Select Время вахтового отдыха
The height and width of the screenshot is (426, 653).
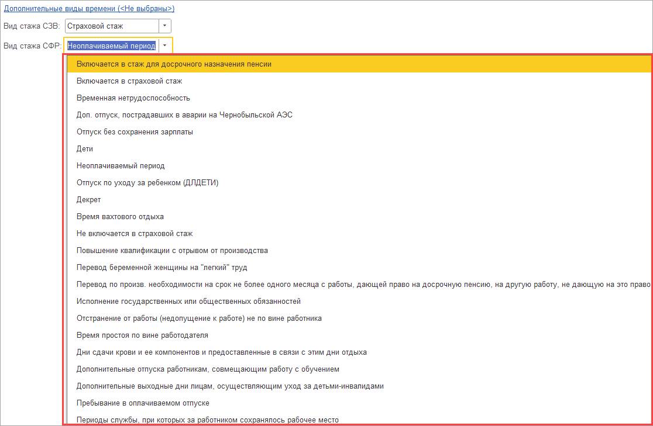click(x=359, y=217)
